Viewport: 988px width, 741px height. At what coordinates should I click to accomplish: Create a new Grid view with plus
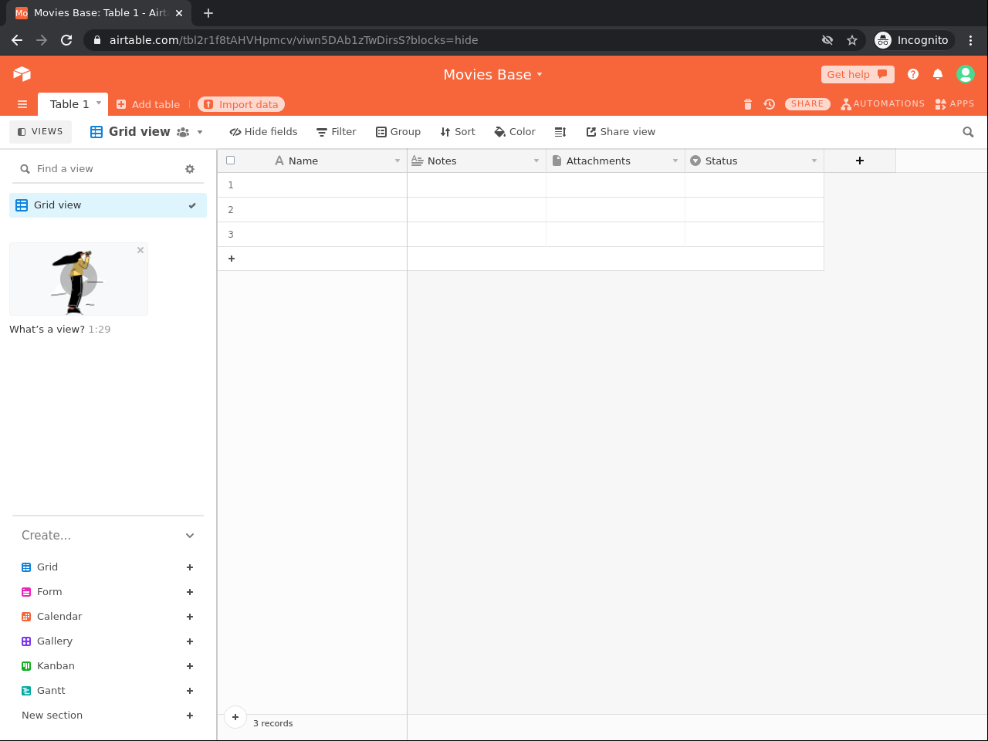pos(190,567)
